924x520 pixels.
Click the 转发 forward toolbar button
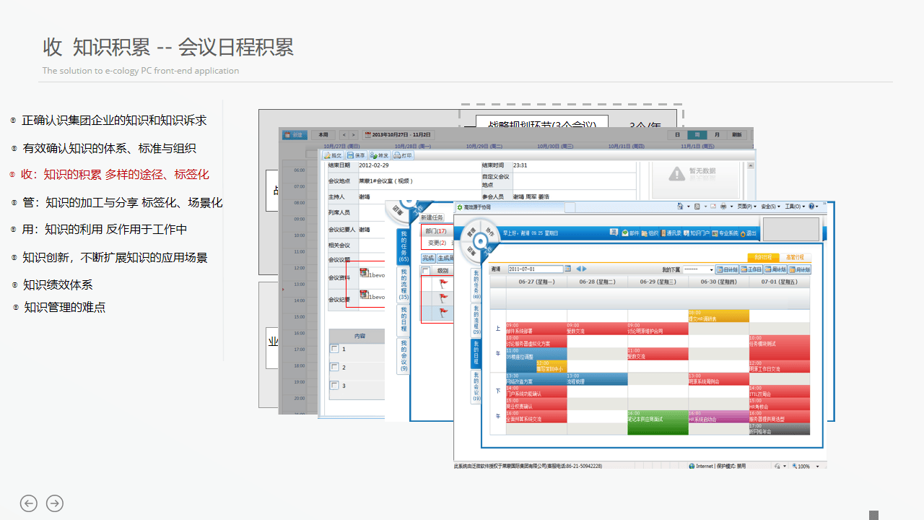click(380, 155)
